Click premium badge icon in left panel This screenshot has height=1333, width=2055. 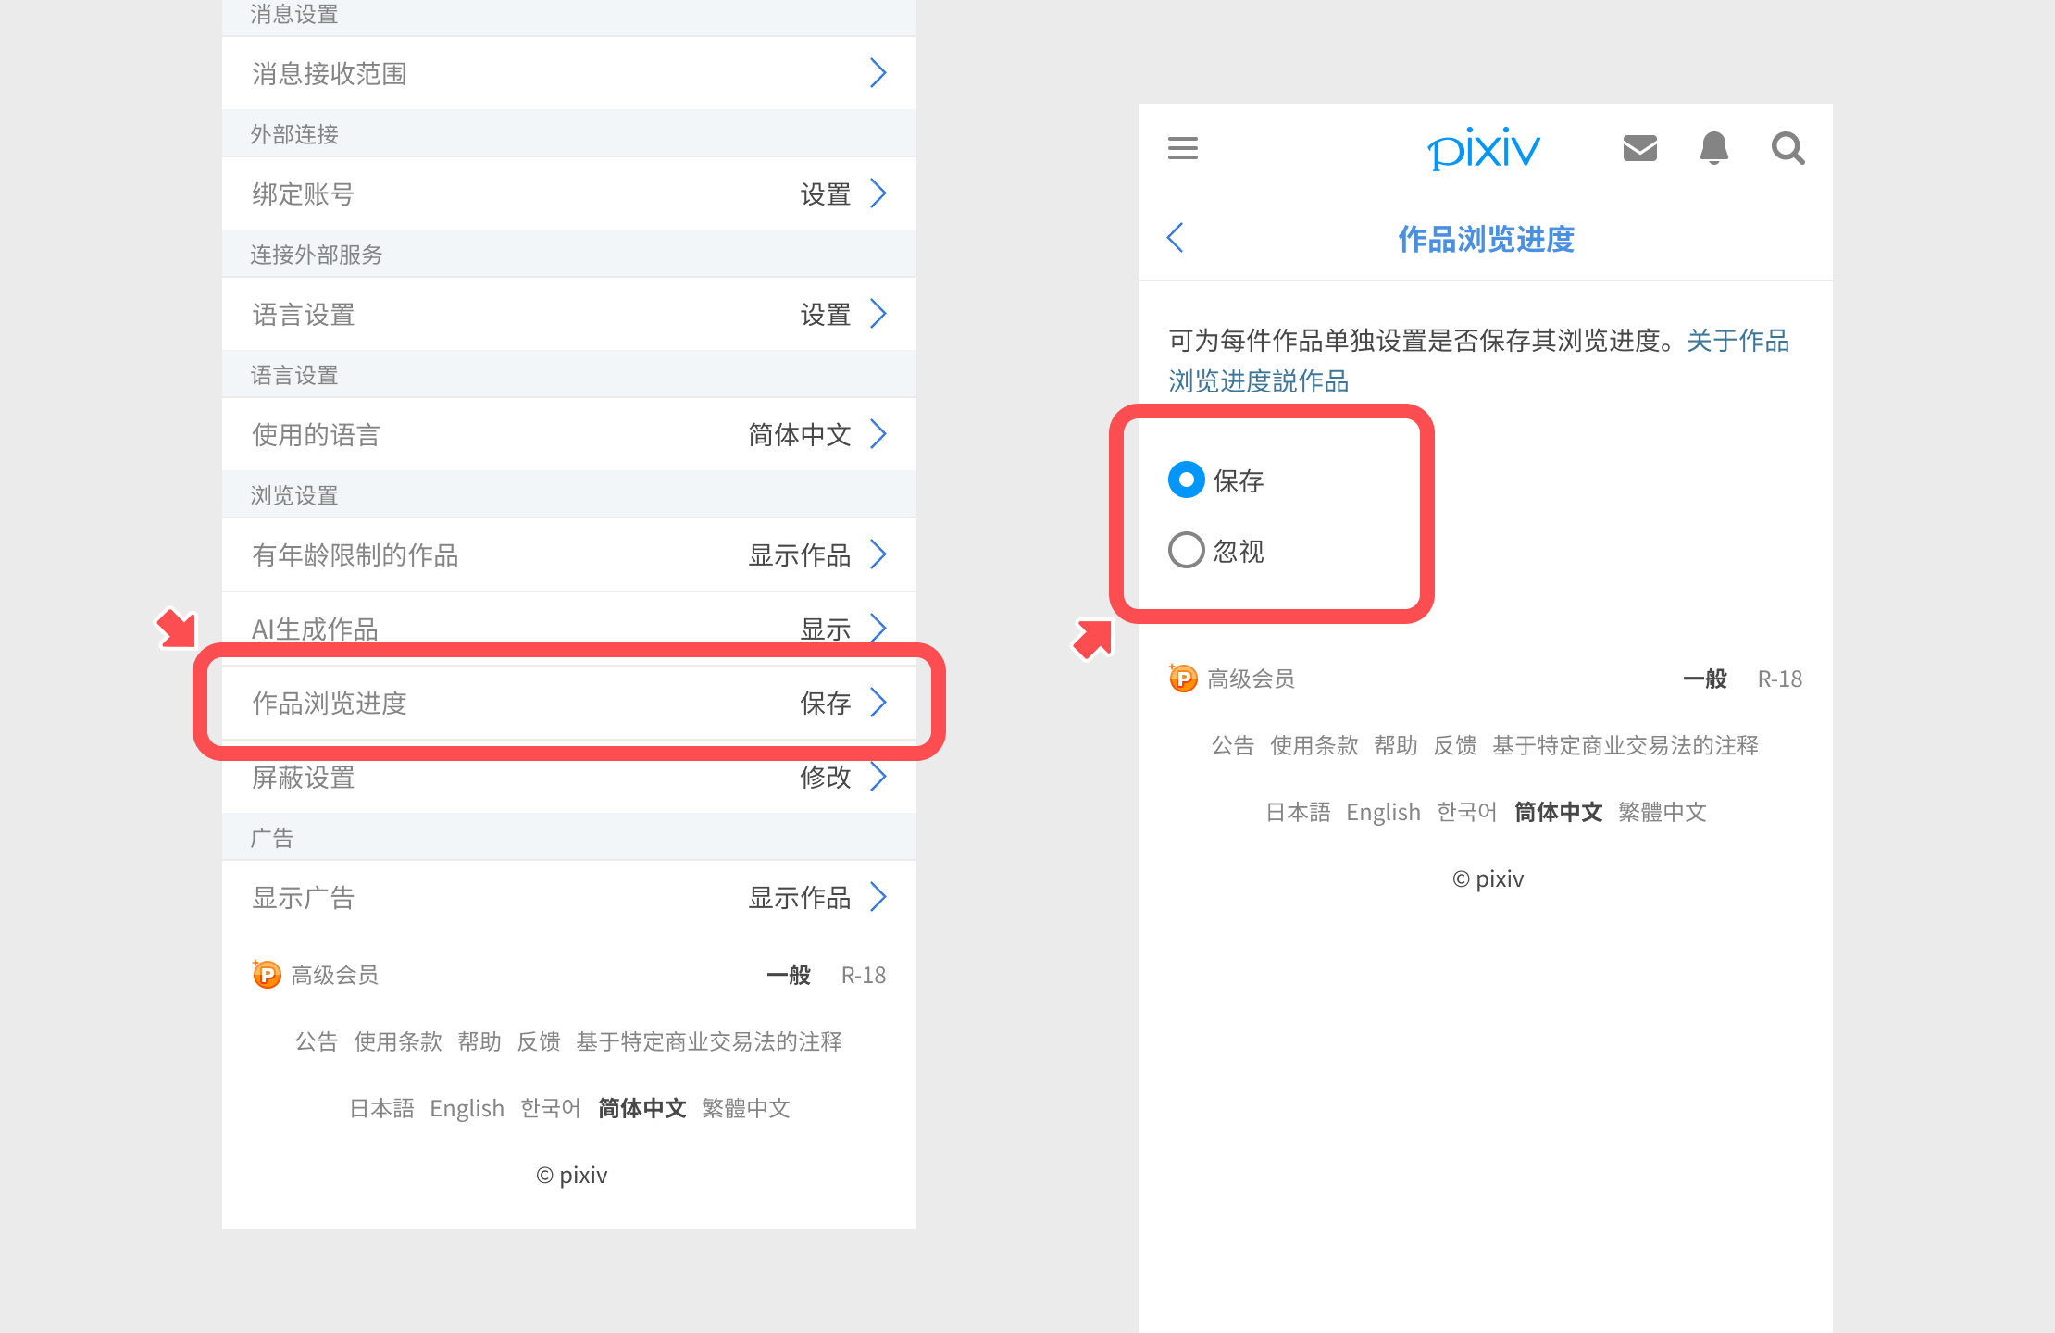(267, 975)
